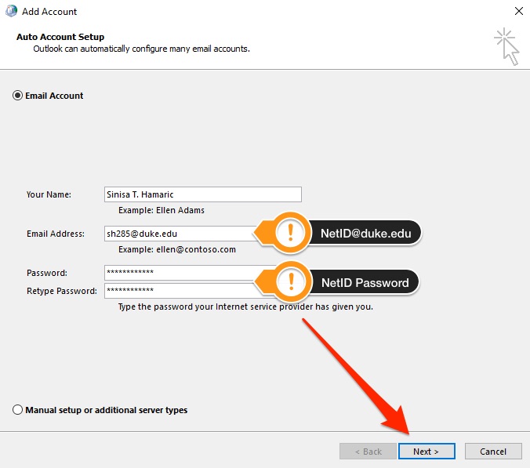Click 'Example: Ellen Adams' hint text
The height and width of the screenshot is (468, 530).
(162, 210)
